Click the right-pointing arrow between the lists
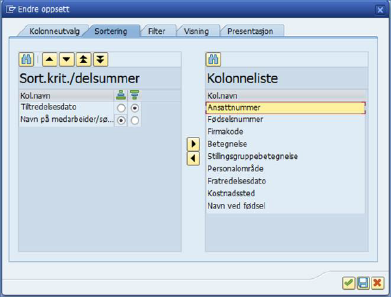The width and height of the screenshot is (391, 297). (194, 144)
